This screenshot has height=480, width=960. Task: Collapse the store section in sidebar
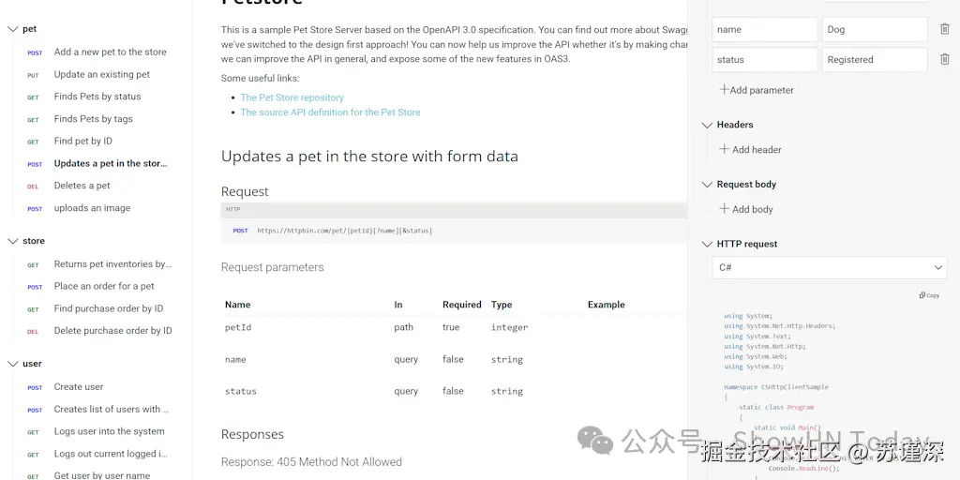pos(12,241)
